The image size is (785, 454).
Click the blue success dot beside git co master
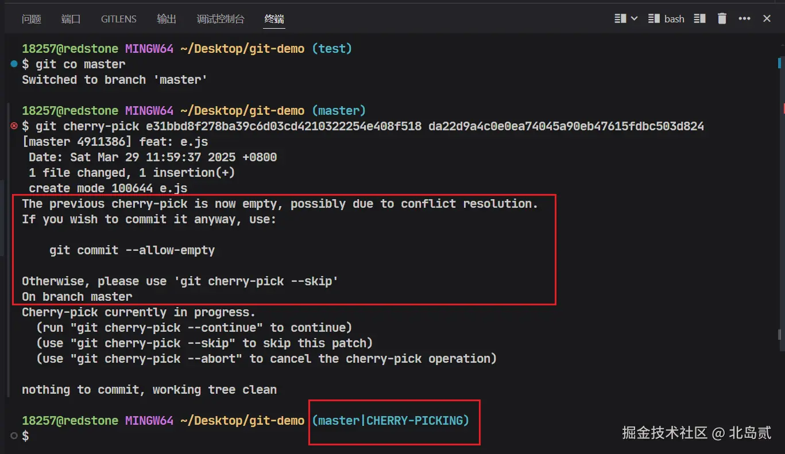click(14, 64)
